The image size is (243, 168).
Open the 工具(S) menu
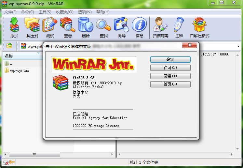pos(45,12)
